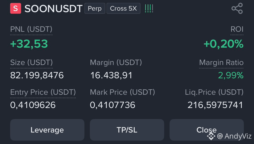254x144 pixels.
Task: Open the Cross 5X margin mode tag
Action: point(123,9)
